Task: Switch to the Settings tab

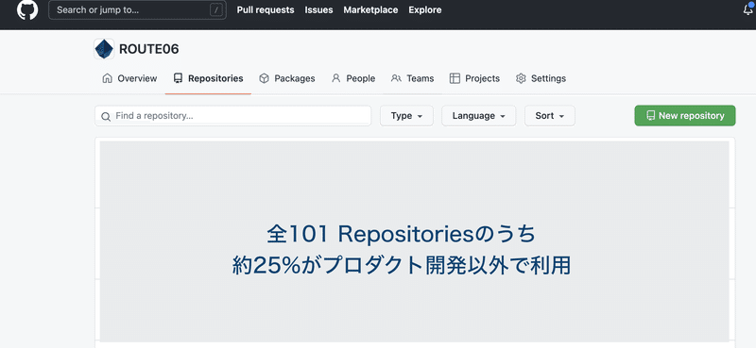Action: point(541,78)
